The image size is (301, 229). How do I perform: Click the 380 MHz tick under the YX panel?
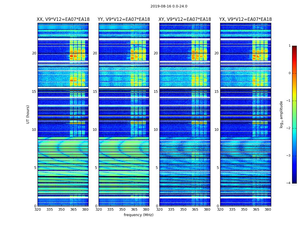268,210
